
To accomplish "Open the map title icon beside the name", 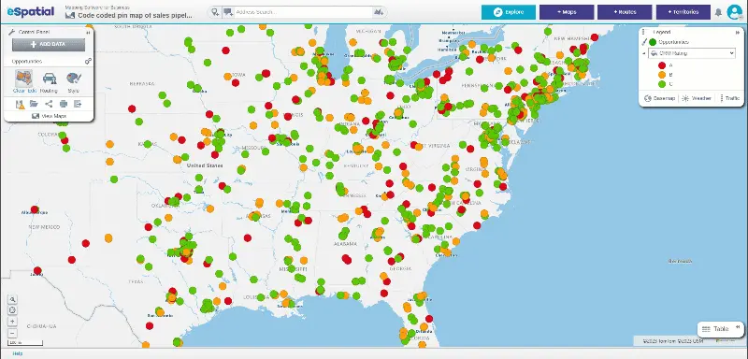I will coord(69,16).
